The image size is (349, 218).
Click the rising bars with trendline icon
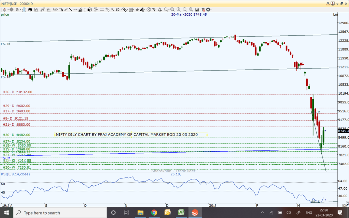point(80,10)
